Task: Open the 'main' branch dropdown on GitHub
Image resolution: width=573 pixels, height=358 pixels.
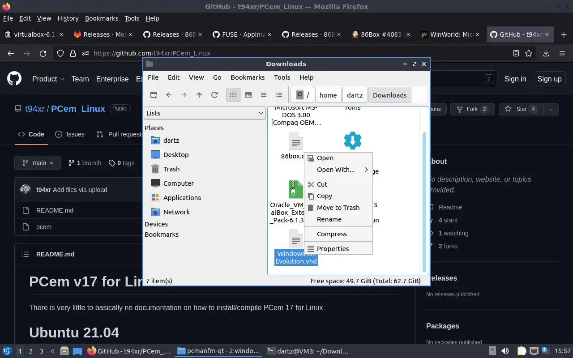Action: click(x=37, y=163)
